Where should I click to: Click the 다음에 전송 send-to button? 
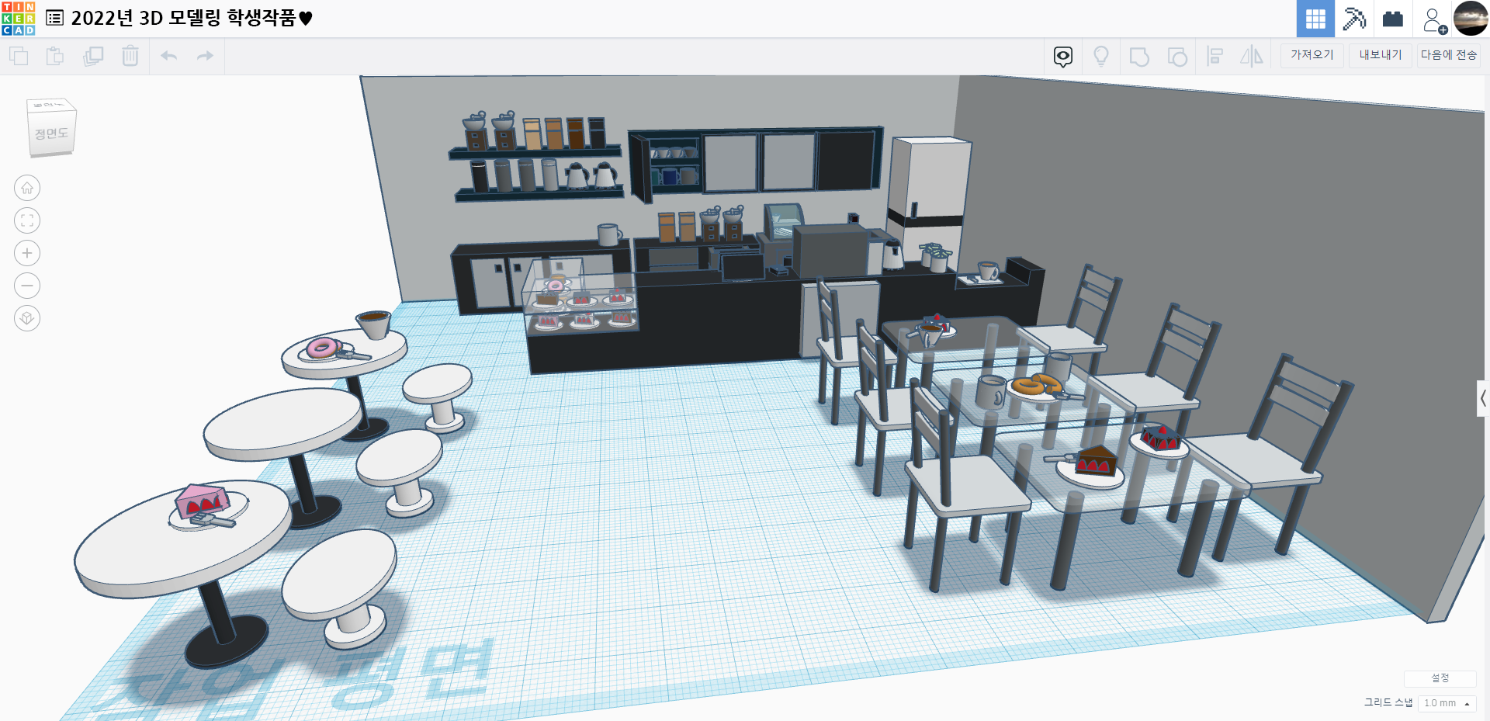[1449, 55]
